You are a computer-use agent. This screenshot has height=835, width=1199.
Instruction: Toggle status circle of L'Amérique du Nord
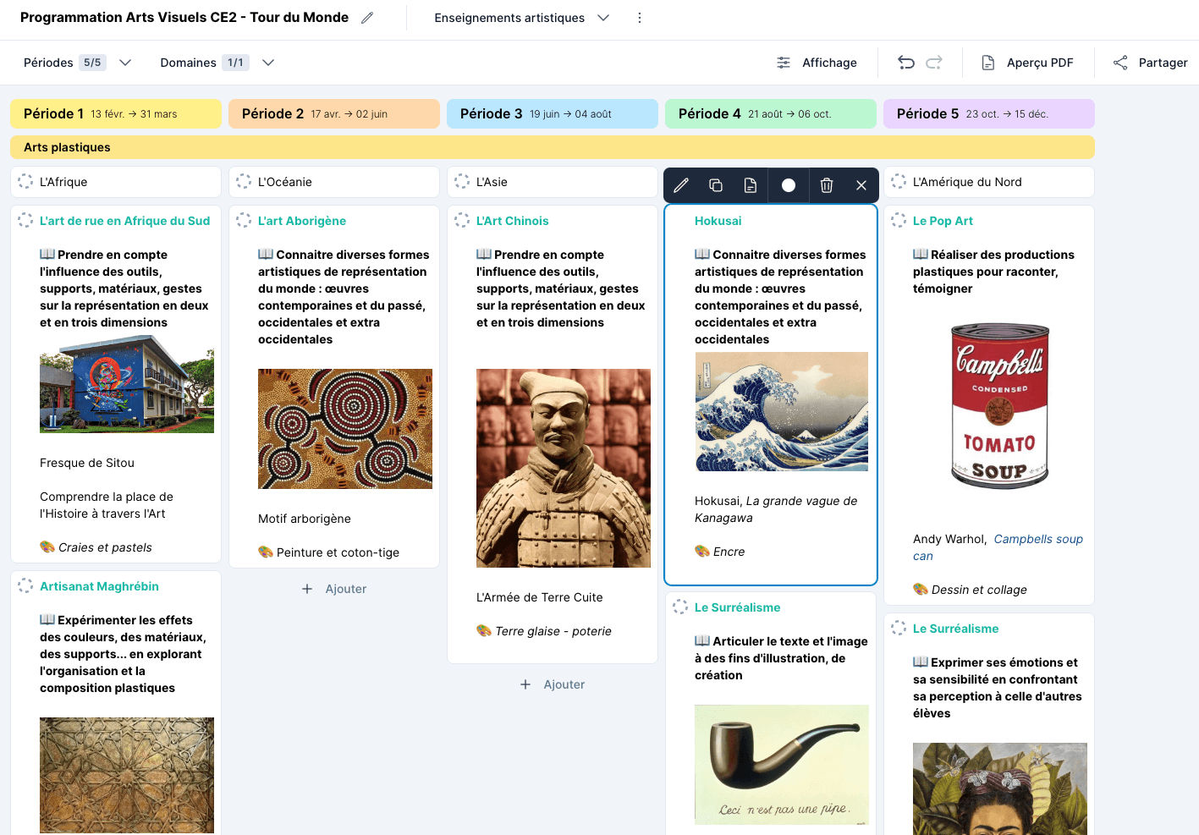coord(899,182)
